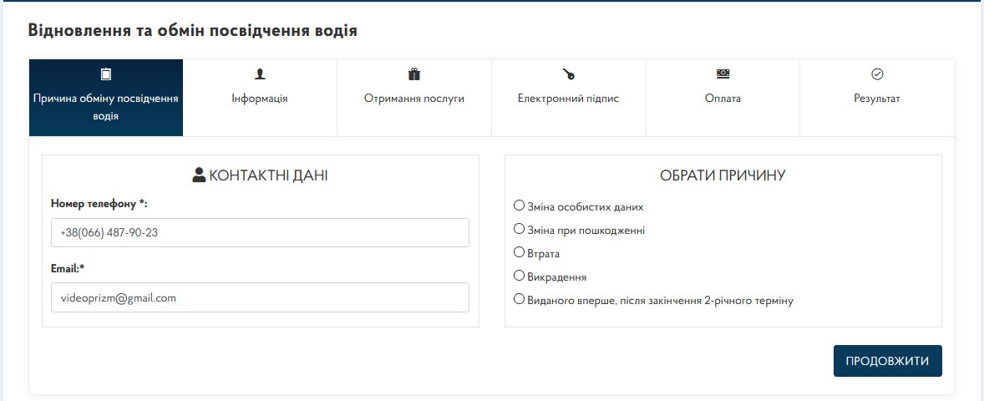Click the person icon above Інформація
The width and height of the screenshot is (984, 401).
tap(260, 74)
